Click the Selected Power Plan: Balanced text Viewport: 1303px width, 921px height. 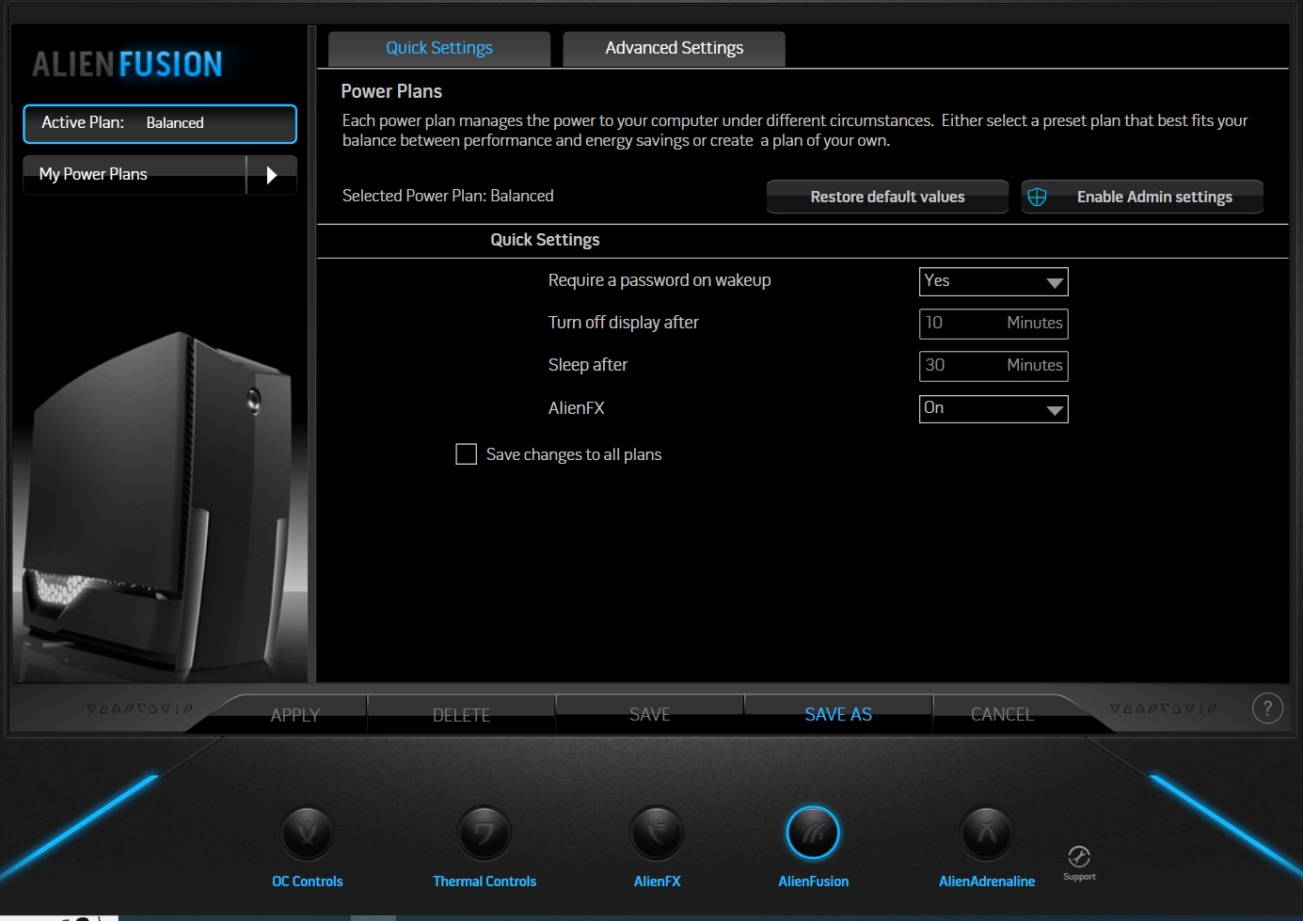(448, 196)
